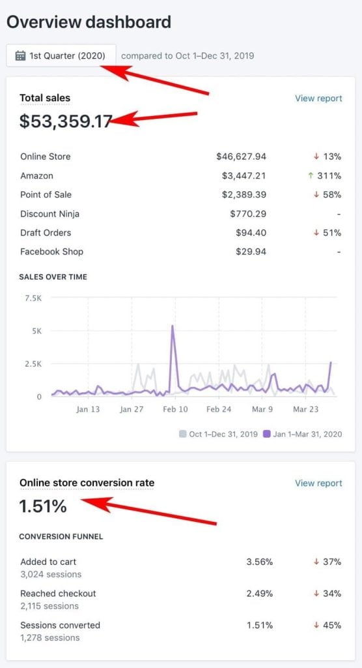
Task: Click the down arrow beside Online Store 13%
Action: [316, 157]
